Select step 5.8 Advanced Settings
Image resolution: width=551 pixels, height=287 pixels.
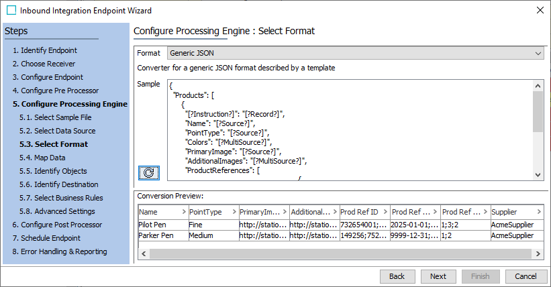(x=57, y=211)
